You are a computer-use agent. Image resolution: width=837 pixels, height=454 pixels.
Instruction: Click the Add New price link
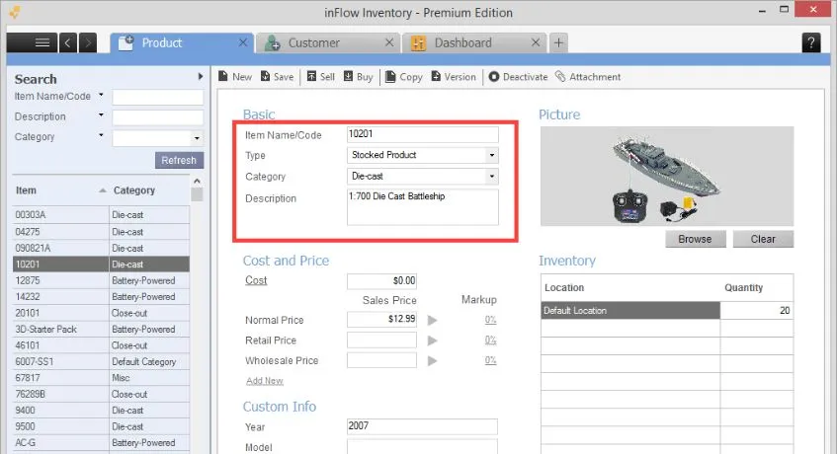pos(265,381)
